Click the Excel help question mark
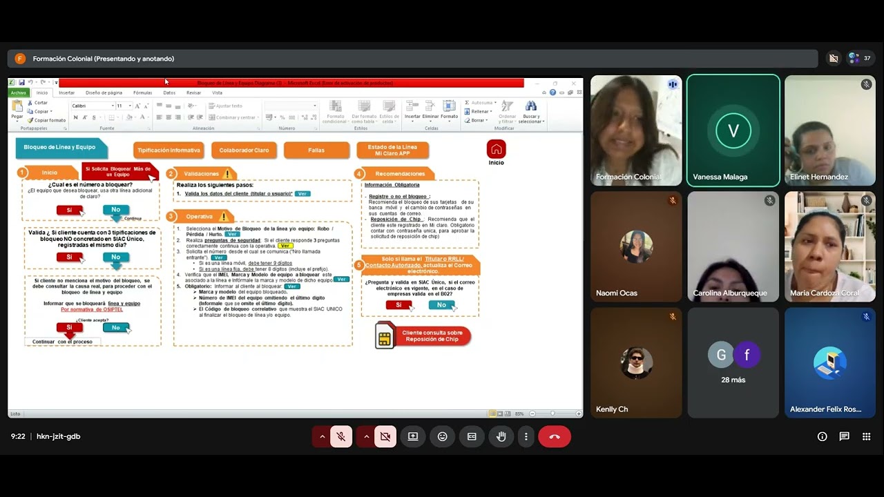The height and width of the screenshot is (497, 884). (x=552, y=92)
